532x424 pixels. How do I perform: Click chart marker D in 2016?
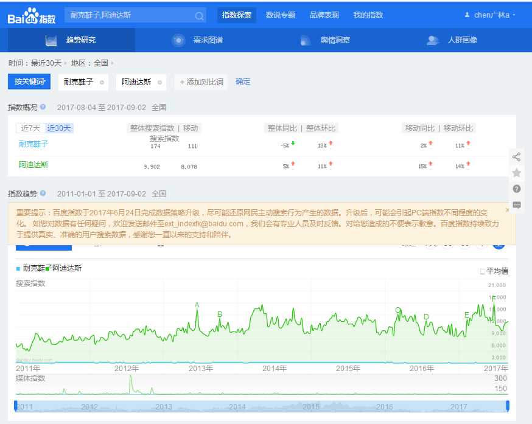tap(426, 316)
